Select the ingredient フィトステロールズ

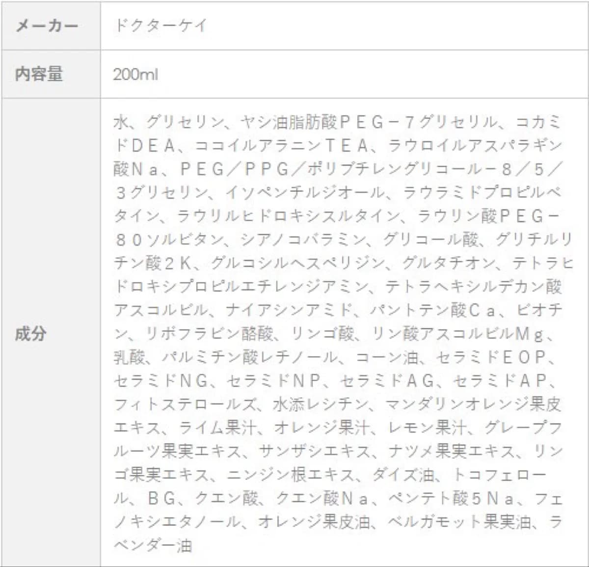click(185, 405)
